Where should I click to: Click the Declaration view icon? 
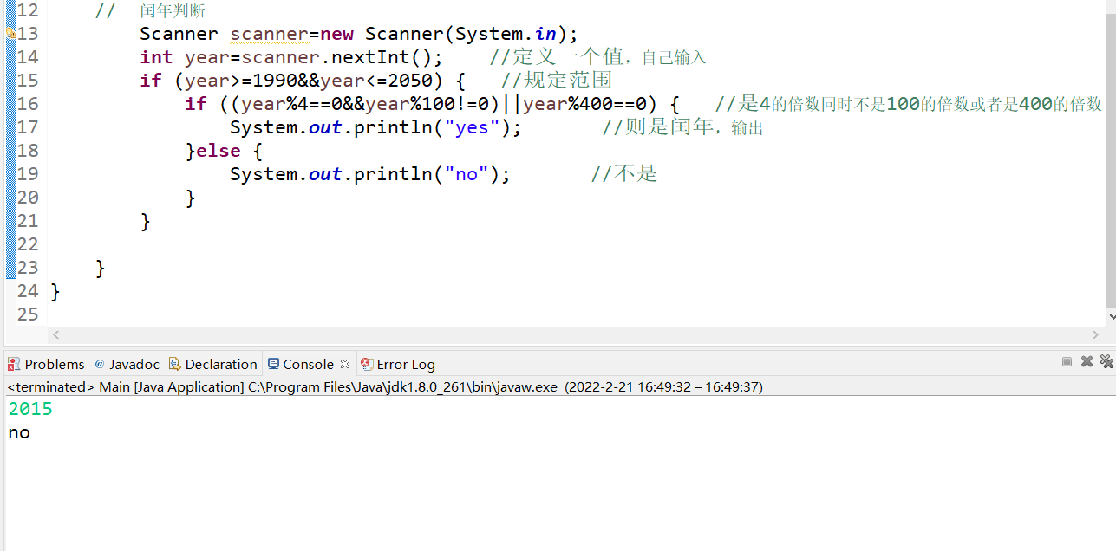point(174,364)
